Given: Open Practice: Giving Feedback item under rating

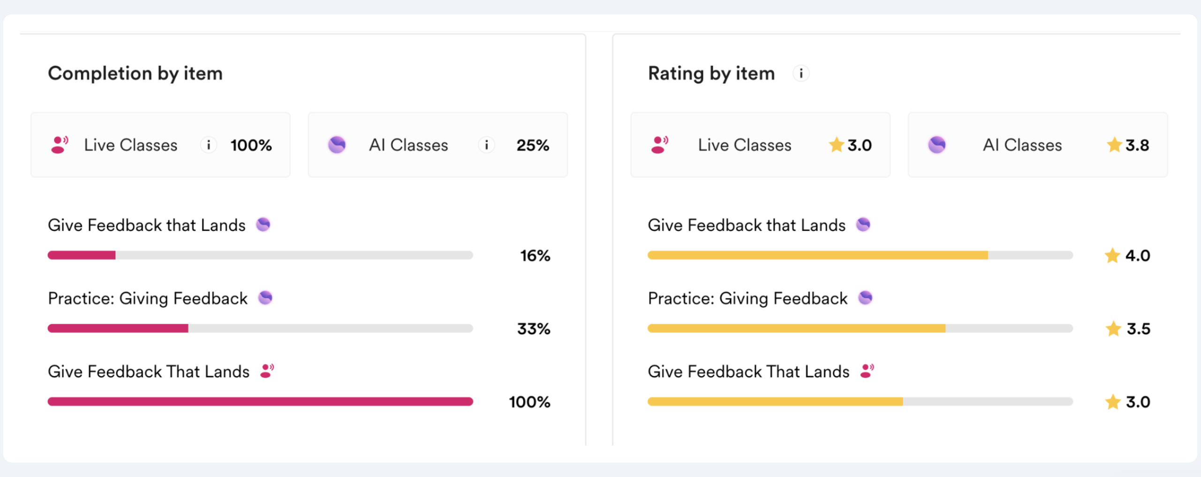Looking at the screenshot, I should coord(748,298).
